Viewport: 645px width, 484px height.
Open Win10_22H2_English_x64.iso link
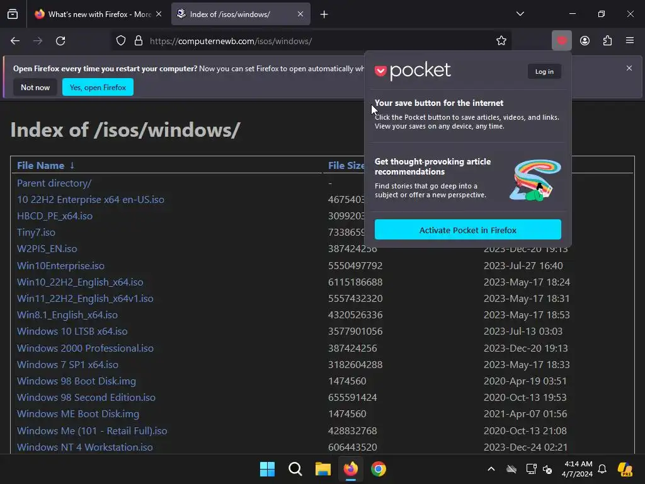point(80,282)
